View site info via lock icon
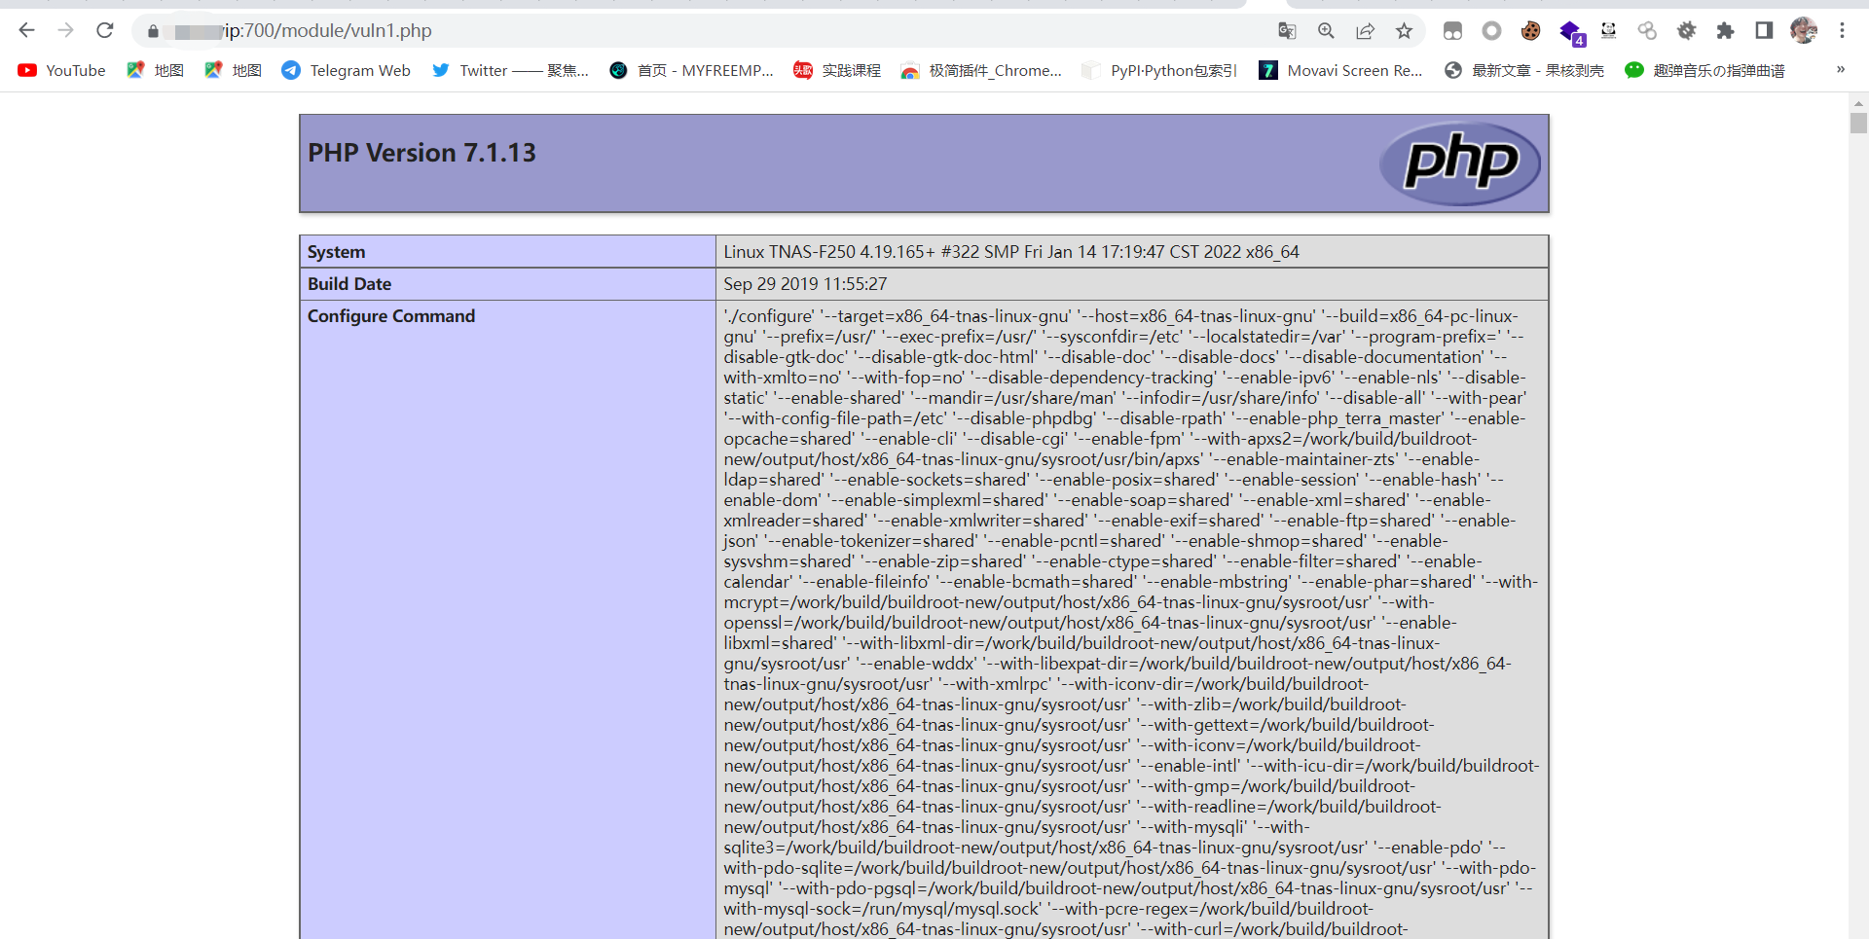1869x939 pixels. click(153, 31)
